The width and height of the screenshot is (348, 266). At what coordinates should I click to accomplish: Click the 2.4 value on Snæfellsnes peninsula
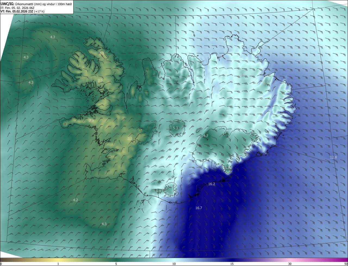point(91,120)
